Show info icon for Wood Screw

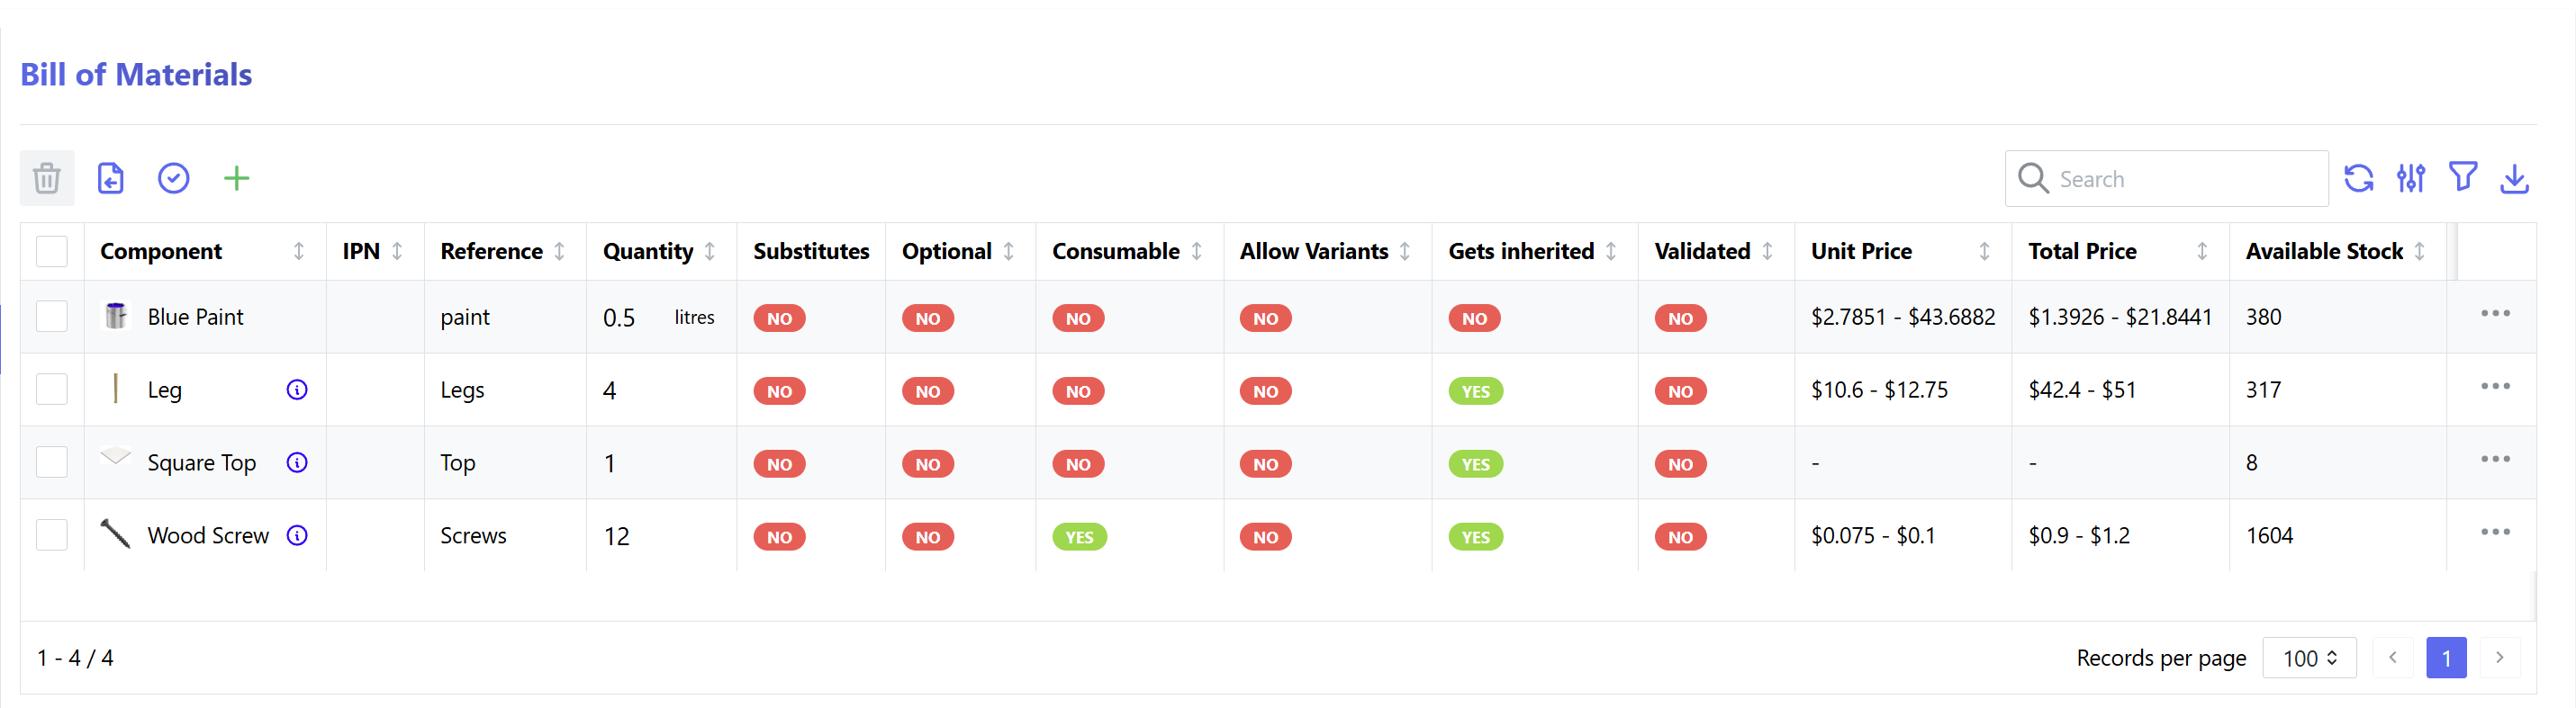point(297,535)
